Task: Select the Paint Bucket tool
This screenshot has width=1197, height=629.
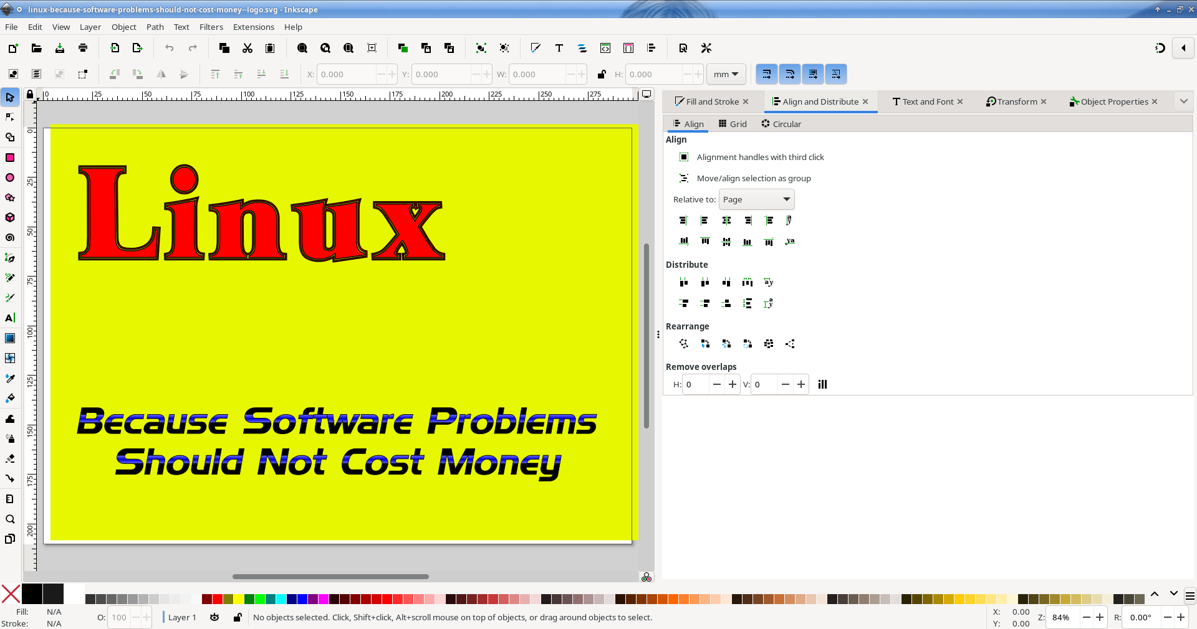Action: coord(10,398)
